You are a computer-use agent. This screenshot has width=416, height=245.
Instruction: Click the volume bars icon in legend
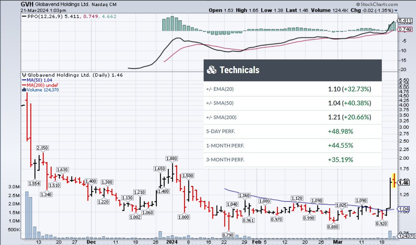(24, 89)
